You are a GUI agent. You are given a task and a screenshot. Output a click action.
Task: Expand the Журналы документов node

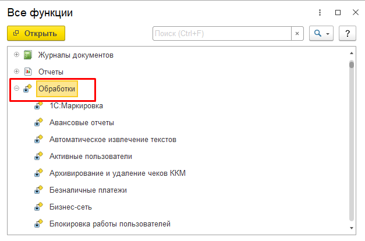coord(16,55)
